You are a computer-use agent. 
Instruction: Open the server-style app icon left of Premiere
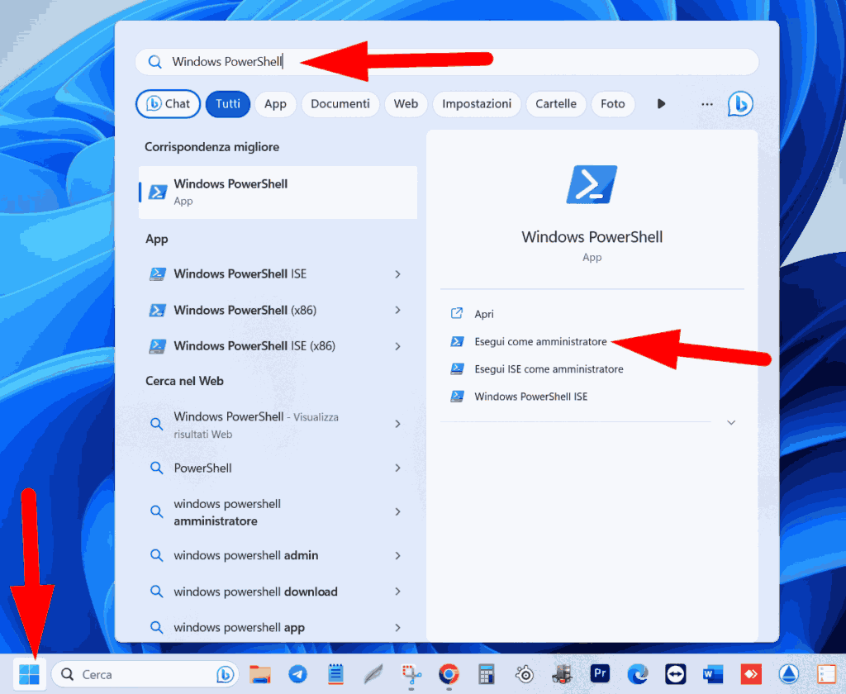tap(562, 674)
